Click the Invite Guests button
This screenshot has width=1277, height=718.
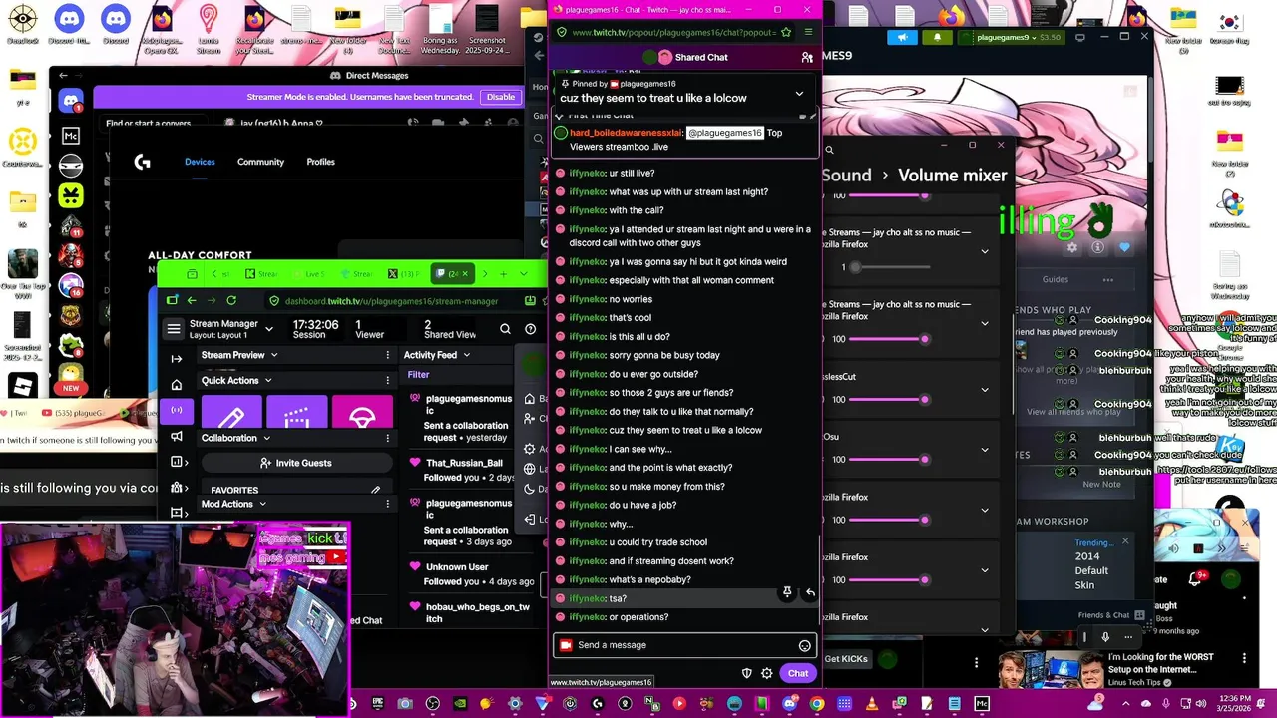click(x=296, y=463)
